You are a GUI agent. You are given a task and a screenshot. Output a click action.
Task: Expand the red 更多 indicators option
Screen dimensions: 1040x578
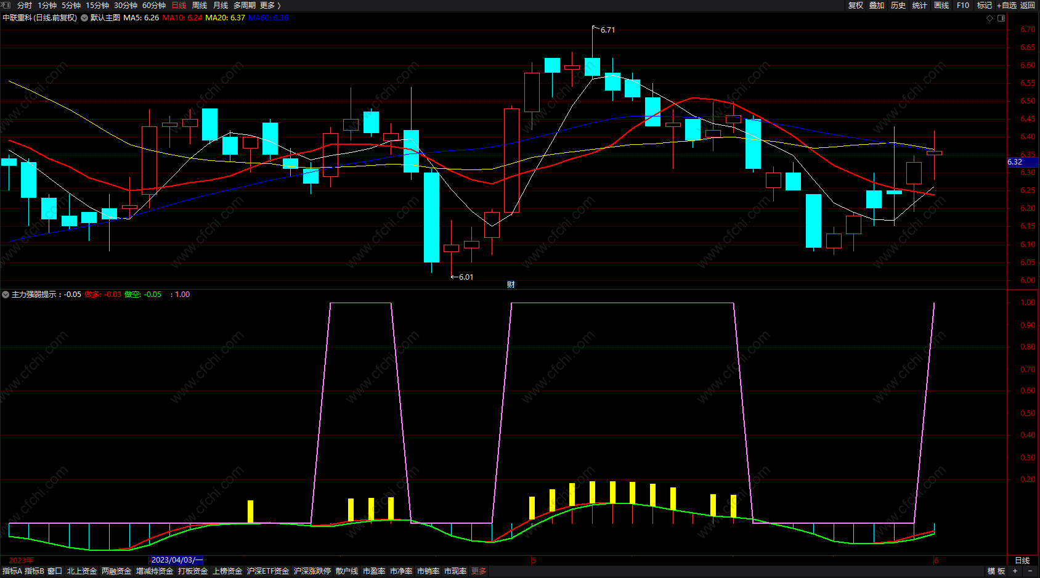(479, 571)
